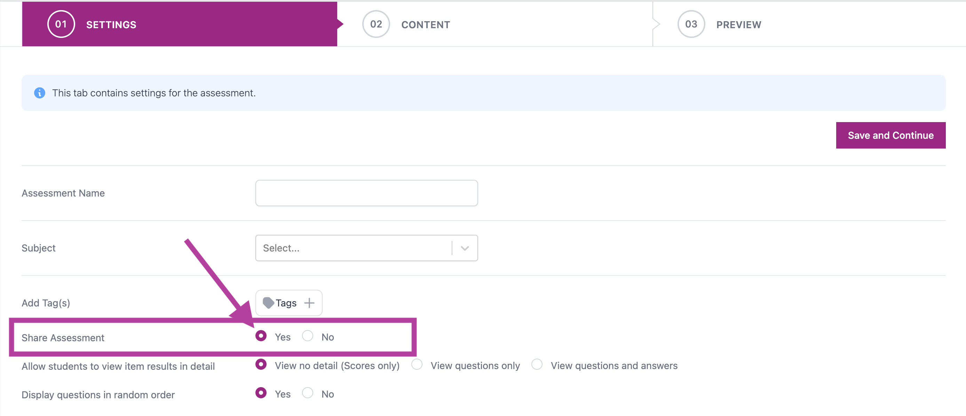Screen dimensions: 966x416
Task: Click the tag icon in the Tags button
Action: coord(268,303)
